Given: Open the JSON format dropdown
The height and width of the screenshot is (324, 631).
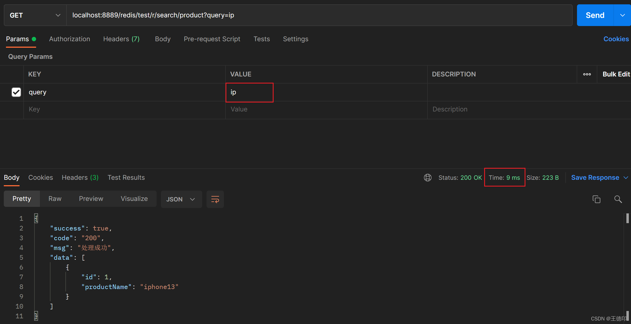Looking at the screenshot, I should click(181, 199).
